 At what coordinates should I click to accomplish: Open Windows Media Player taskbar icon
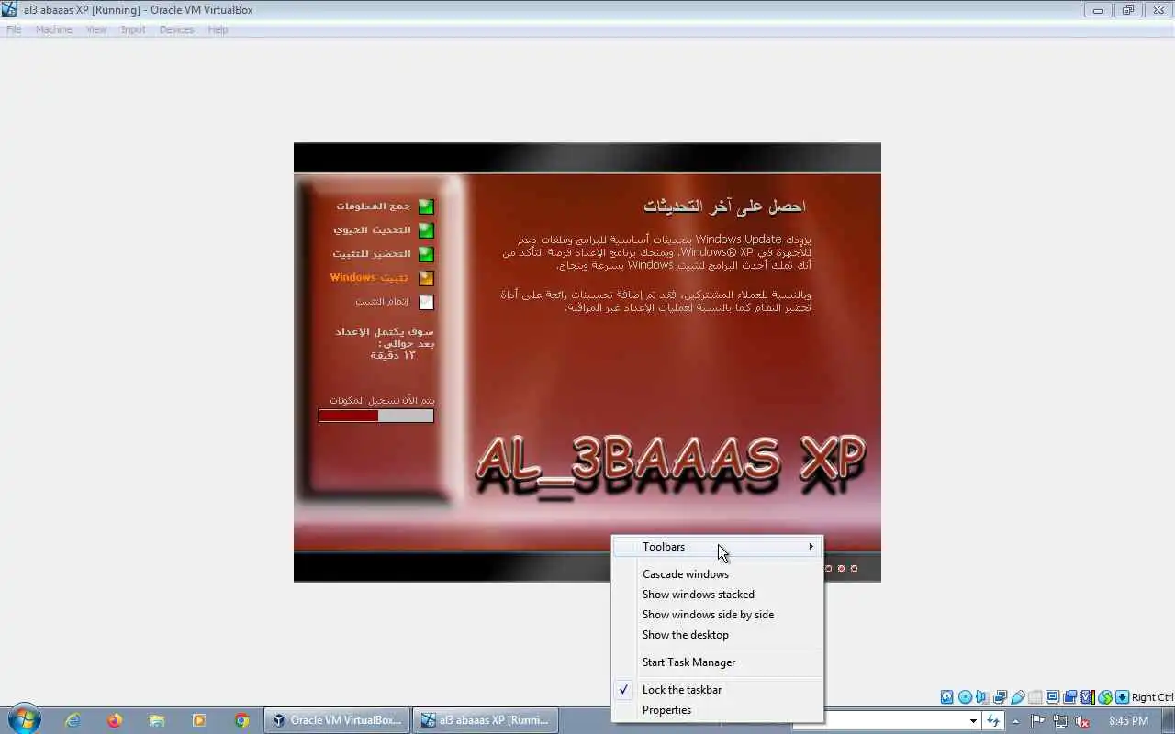click(199, 720)
